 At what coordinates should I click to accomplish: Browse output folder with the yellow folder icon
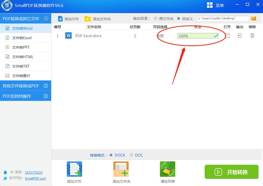coord(254,18)
